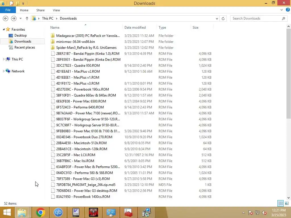Show hidden system tray icons
Image resolution: width=291 pixels, height=218 pixels.
click(x=244, y=212)
